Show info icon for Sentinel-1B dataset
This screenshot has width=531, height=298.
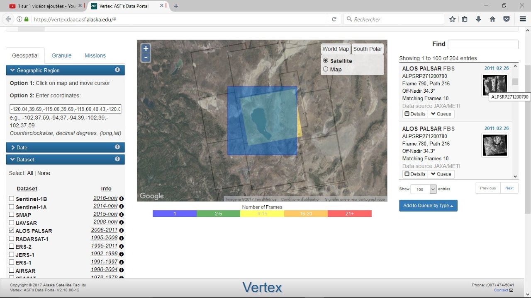pos(122,199)
